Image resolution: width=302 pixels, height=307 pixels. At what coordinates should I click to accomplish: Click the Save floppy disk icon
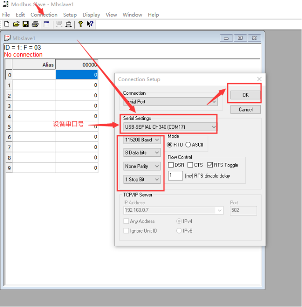tap(25, 24)
